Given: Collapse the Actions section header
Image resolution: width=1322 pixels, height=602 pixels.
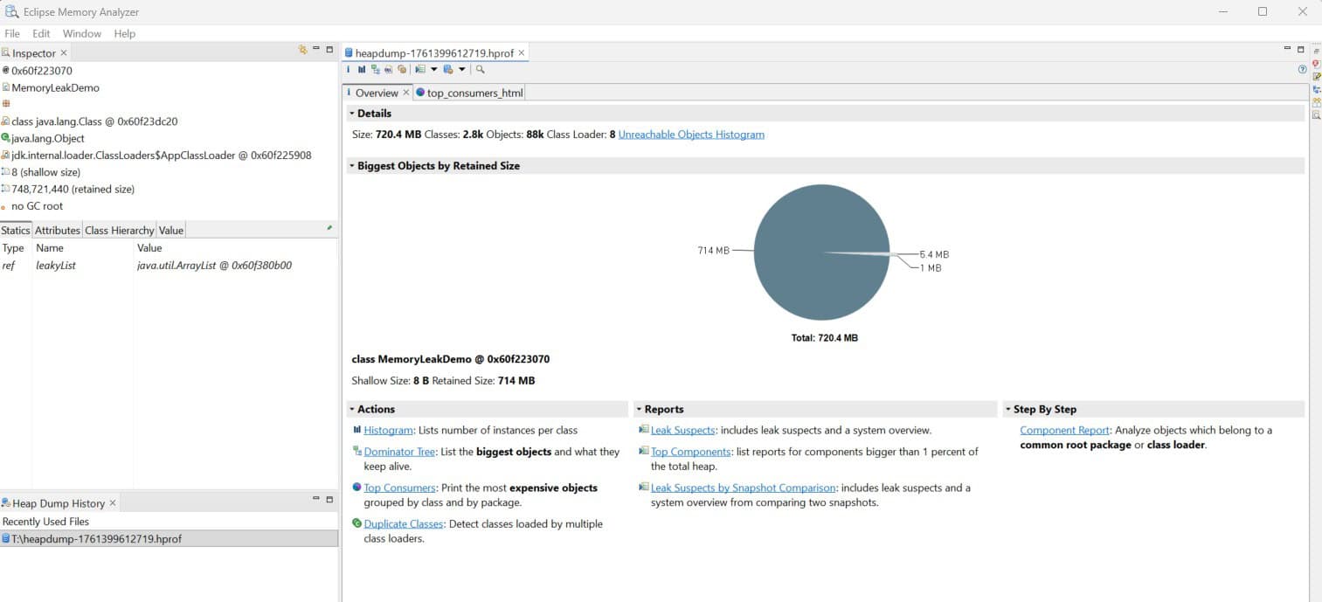Looking at the screenshot, I should tap(352, 409).
